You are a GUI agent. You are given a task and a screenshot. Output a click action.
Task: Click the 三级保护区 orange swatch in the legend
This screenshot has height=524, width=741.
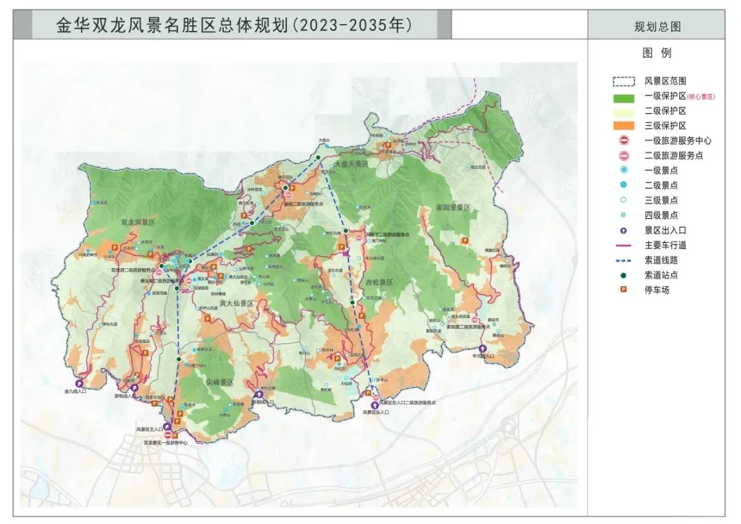tap(624, 126)
